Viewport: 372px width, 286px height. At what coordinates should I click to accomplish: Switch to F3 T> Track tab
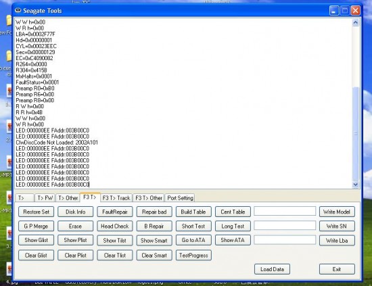coord(116,198)
